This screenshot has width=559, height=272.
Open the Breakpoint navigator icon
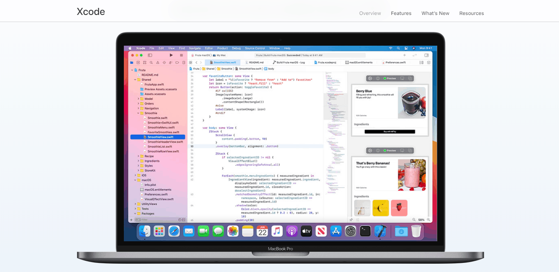177,62
